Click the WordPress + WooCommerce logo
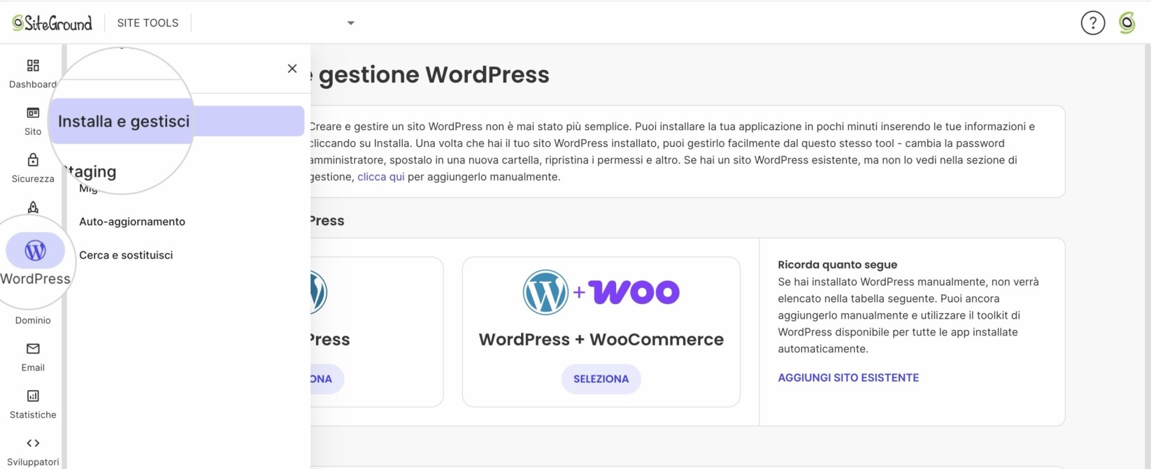Image resolution: width=1151 pixels, height=469 pixels. (x=601, y=292)
